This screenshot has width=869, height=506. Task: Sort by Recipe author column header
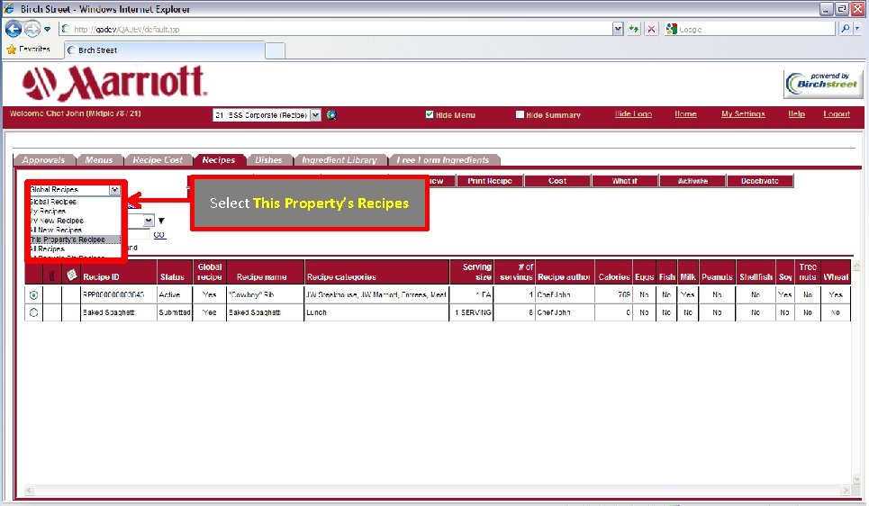coord(565,276)
